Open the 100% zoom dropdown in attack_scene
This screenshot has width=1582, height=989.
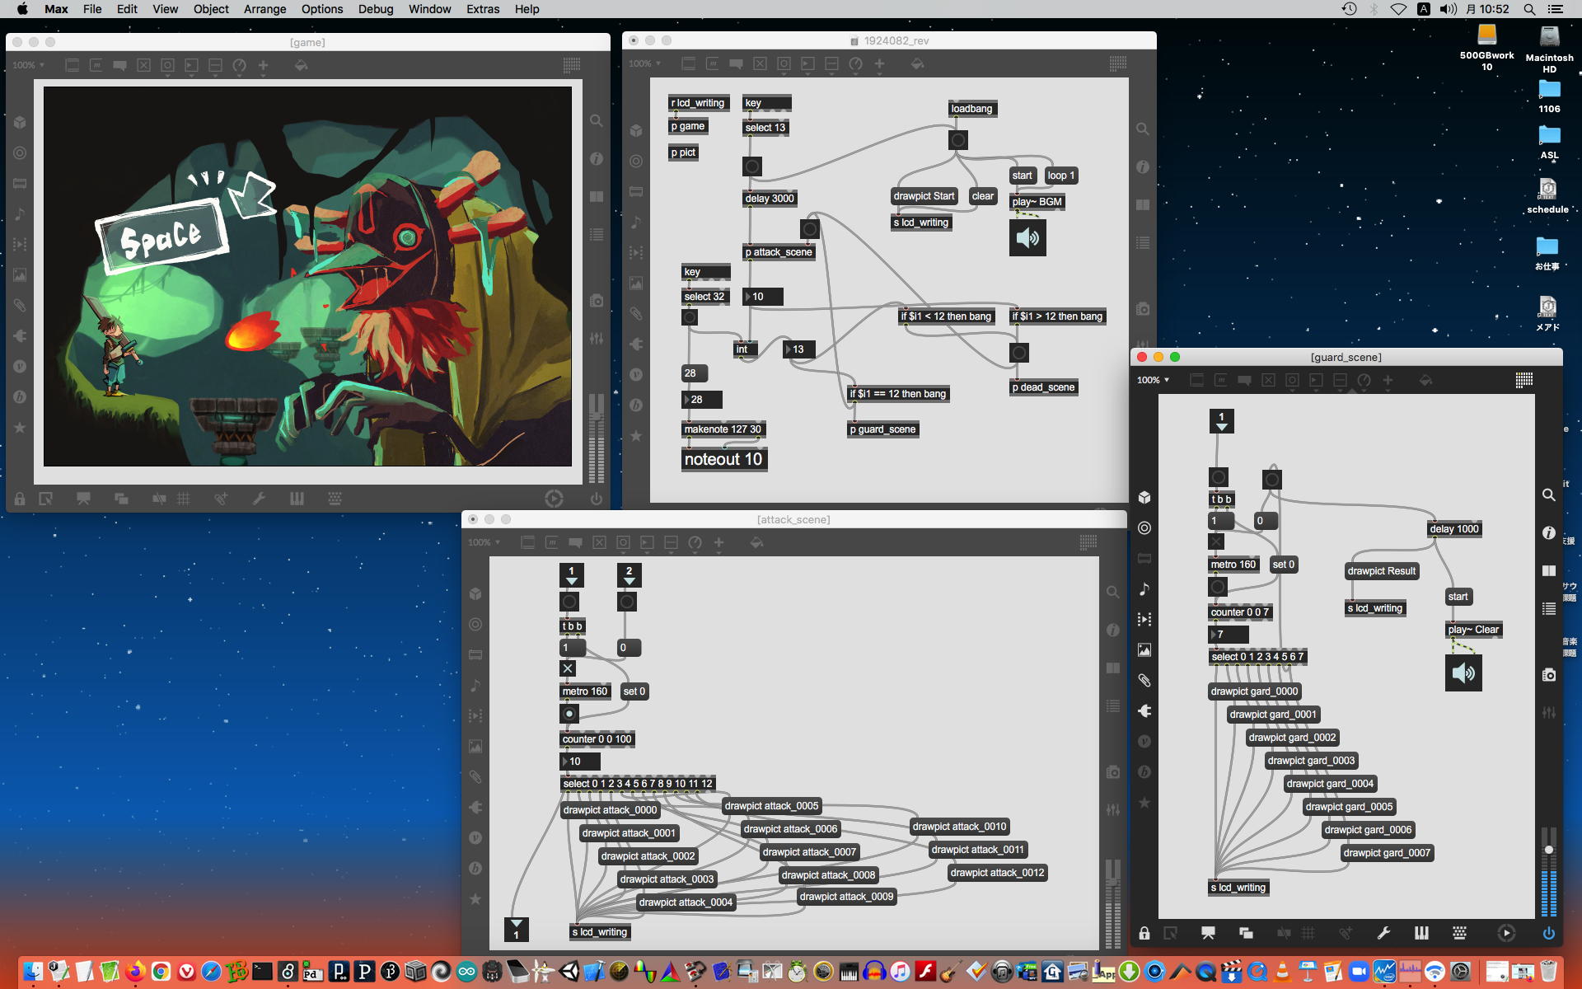(484, 542)
